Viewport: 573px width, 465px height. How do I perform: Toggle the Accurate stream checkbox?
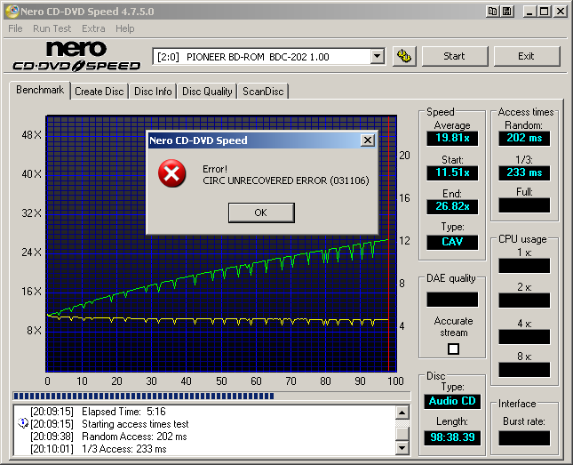(x=453, y=349)
